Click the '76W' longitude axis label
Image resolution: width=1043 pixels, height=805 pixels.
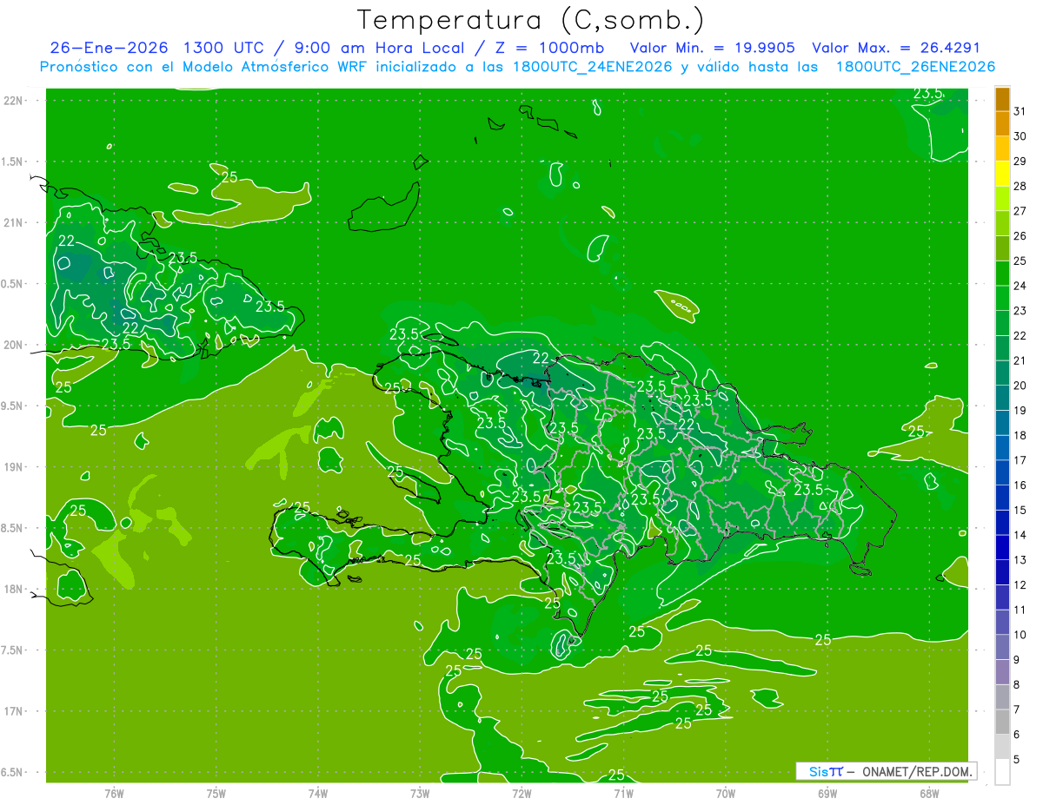point(114,794)
